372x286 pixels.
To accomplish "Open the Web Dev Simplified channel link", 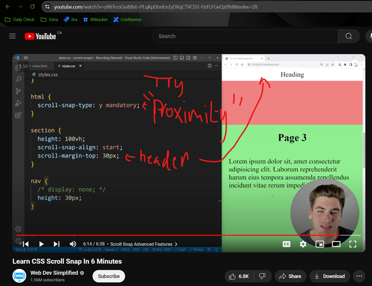I will coord(54,273).
